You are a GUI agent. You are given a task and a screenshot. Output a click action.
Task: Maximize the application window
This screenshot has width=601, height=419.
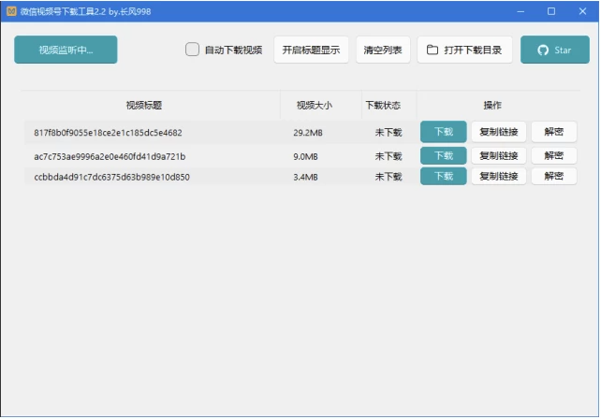click(551, 11)
